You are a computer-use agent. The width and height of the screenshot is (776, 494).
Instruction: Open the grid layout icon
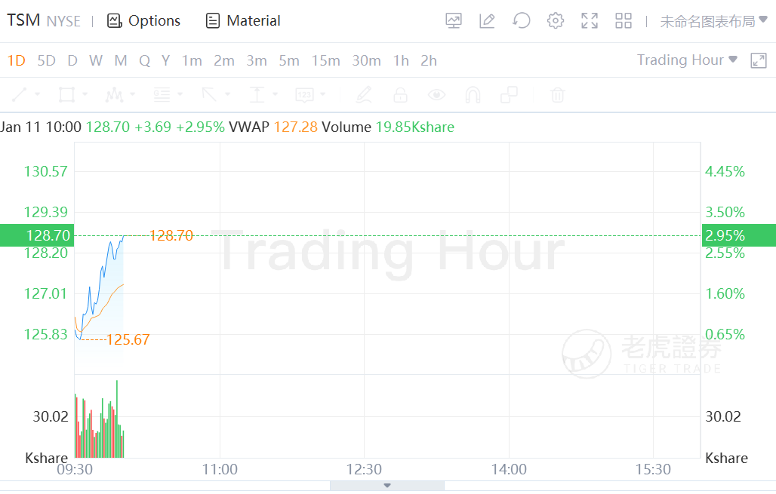tap(624, 21)
